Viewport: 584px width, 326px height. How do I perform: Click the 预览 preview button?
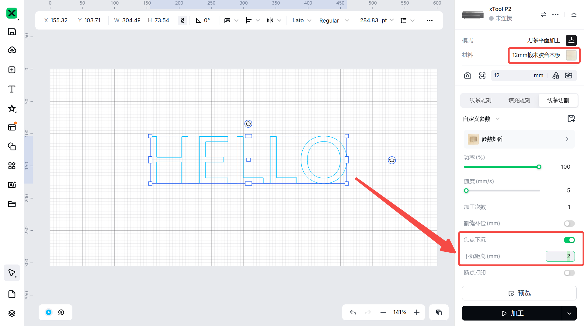click(519, 293)
